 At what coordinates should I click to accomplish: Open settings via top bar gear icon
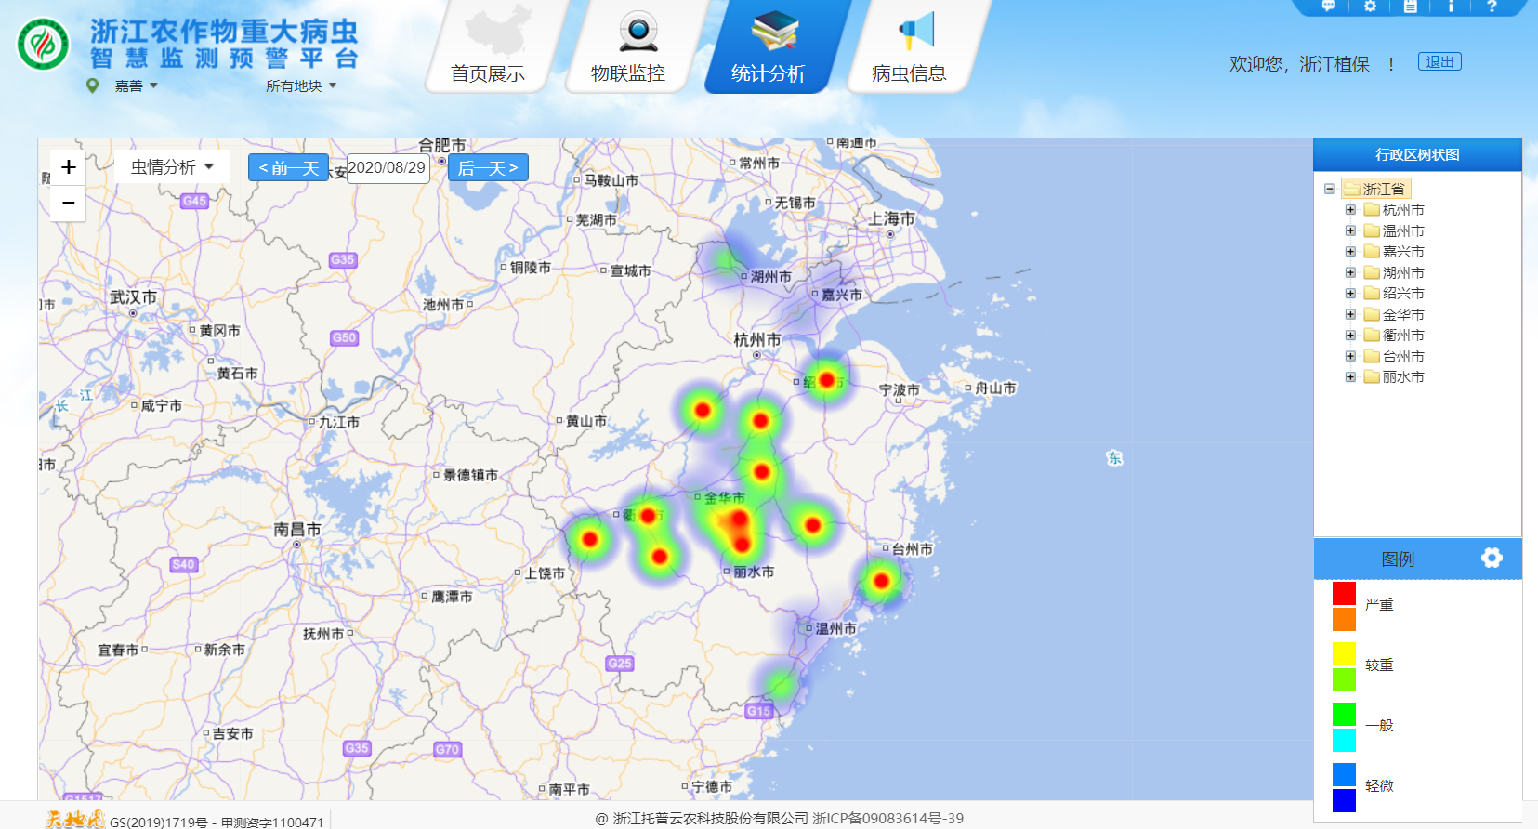point(1370,7)
